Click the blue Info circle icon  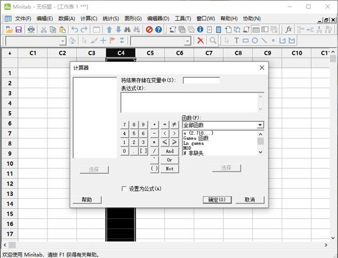(x=200, y=29)
